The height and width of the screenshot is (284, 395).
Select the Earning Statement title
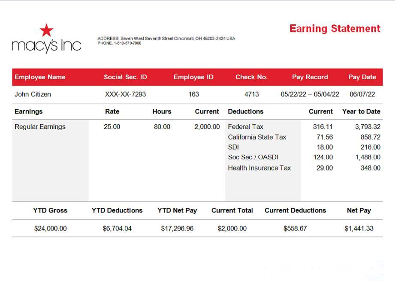click(x=335, y=29)
